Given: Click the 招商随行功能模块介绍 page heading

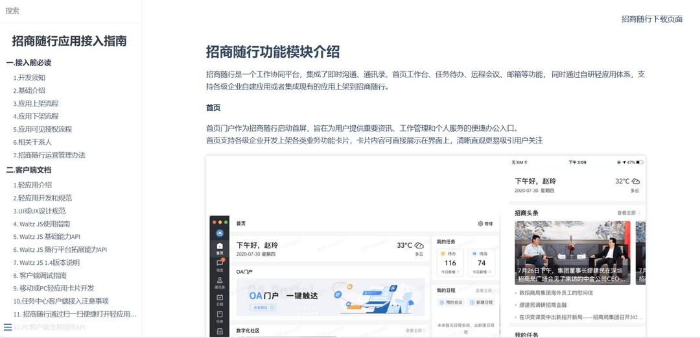Looking at the screenshot, I should coord(273,52).
